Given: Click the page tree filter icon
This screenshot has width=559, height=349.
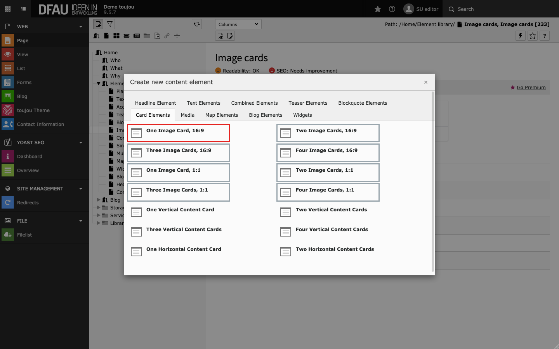Looking at the screenshot, I should point(110,24).
